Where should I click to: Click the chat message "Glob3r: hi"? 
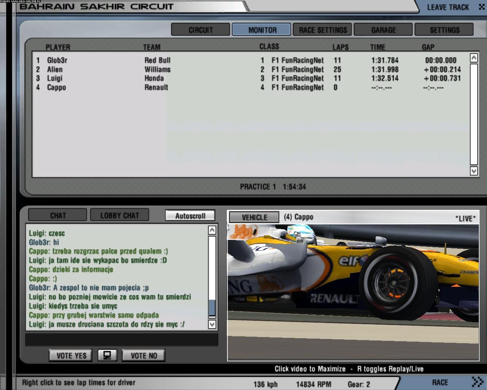pyautogui.click(x=44, y=242)
